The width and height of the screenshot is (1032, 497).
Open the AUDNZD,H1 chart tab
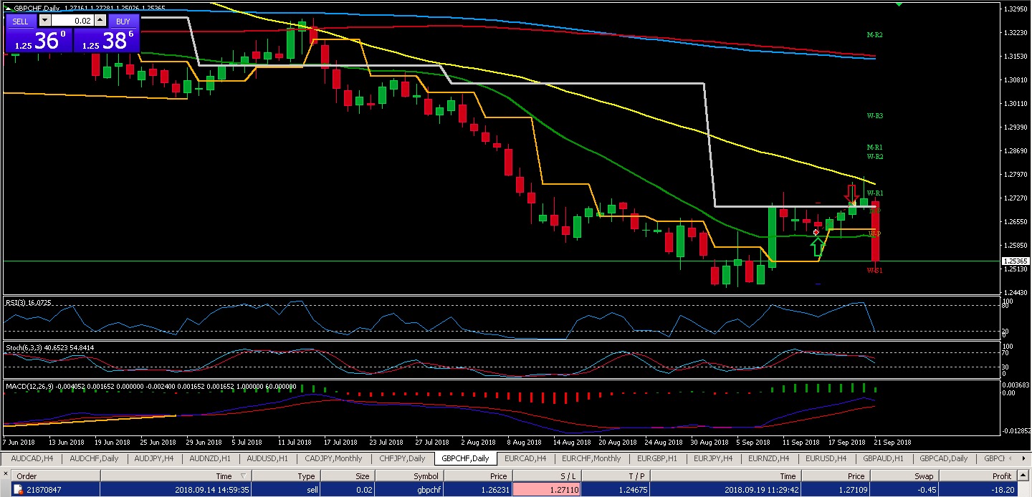tap(210, 458)
